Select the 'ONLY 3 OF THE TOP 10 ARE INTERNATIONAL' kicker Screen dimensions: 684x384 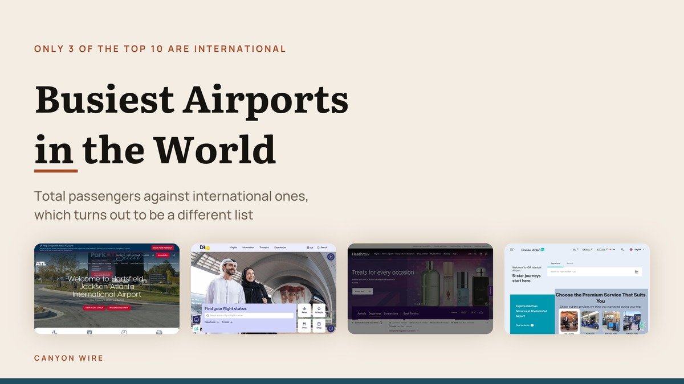tap(160, 49)
